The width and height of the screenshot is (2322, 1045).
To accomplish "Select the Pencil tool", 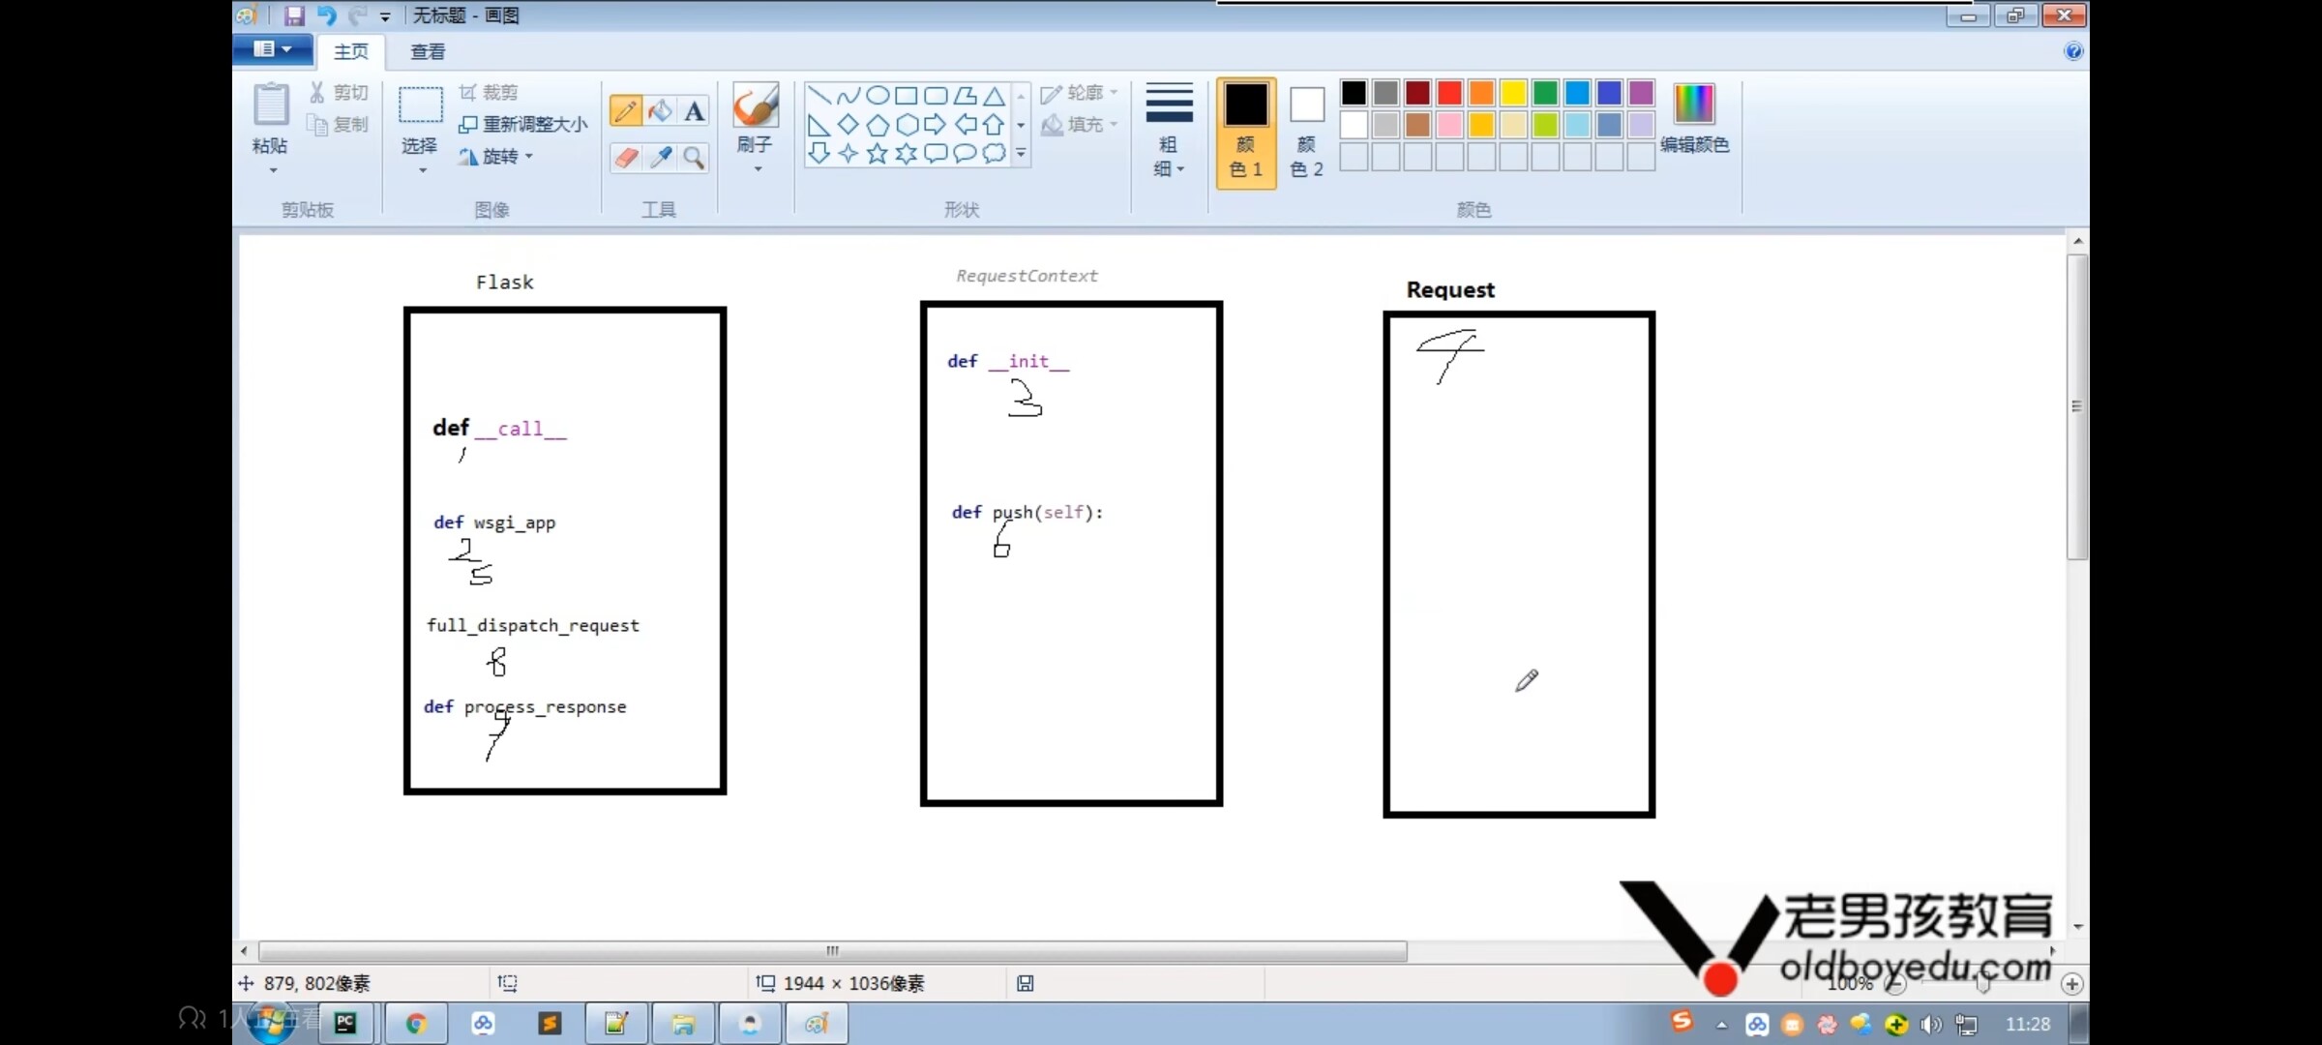I will point(625,111).
